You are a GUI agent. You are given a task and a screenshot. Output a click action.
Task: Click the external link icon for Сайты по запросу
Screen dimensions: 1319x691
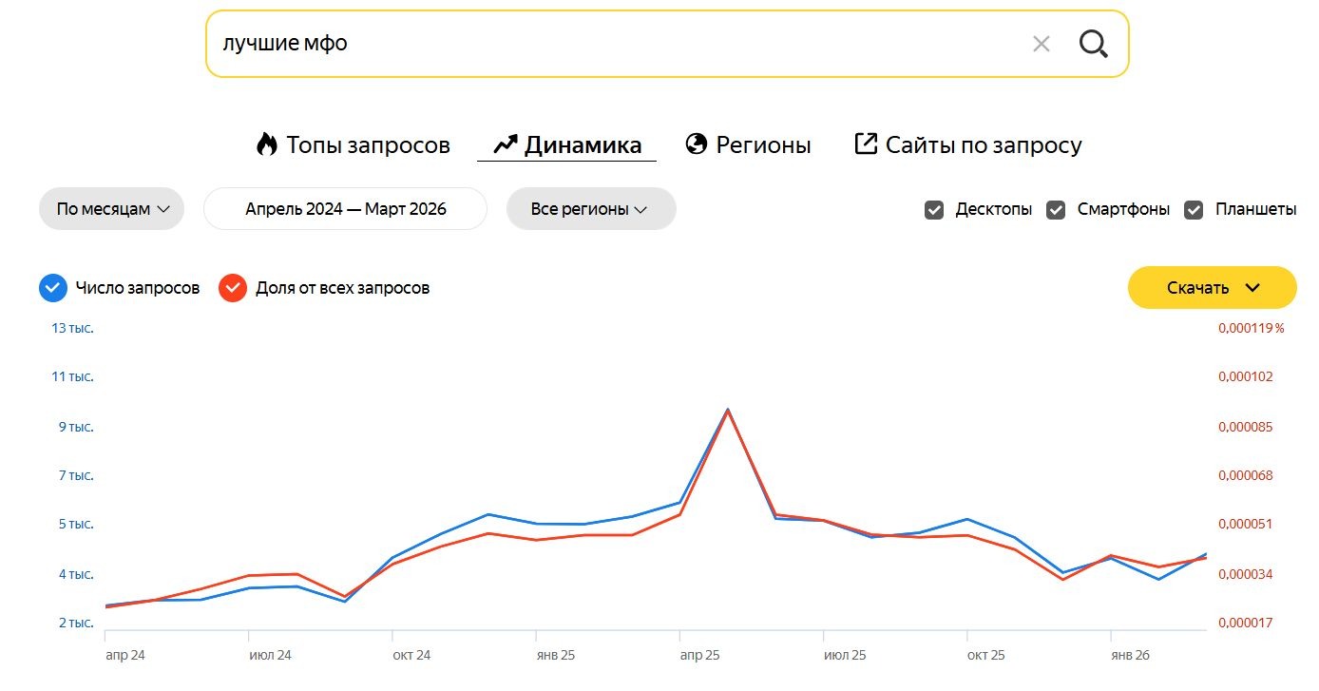866,144
